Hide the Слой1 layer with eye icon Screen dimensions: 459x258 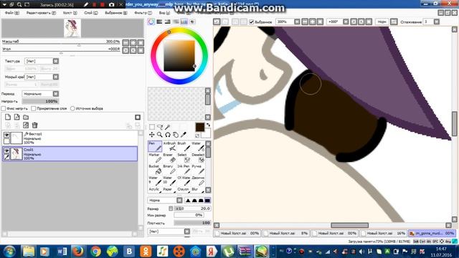pos(6,150)
